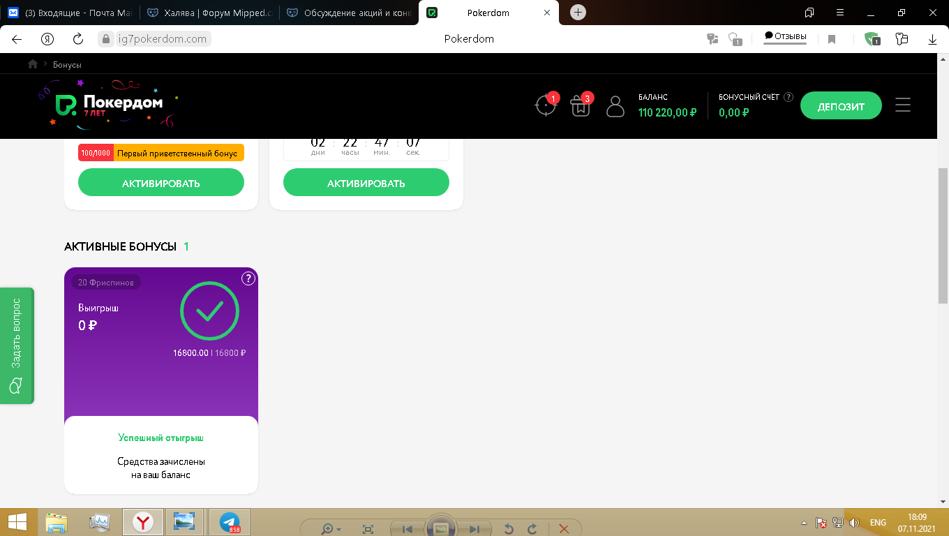949x536 pixels.
Task: Go to the previous image in viewer
Action: coord(408,529)
